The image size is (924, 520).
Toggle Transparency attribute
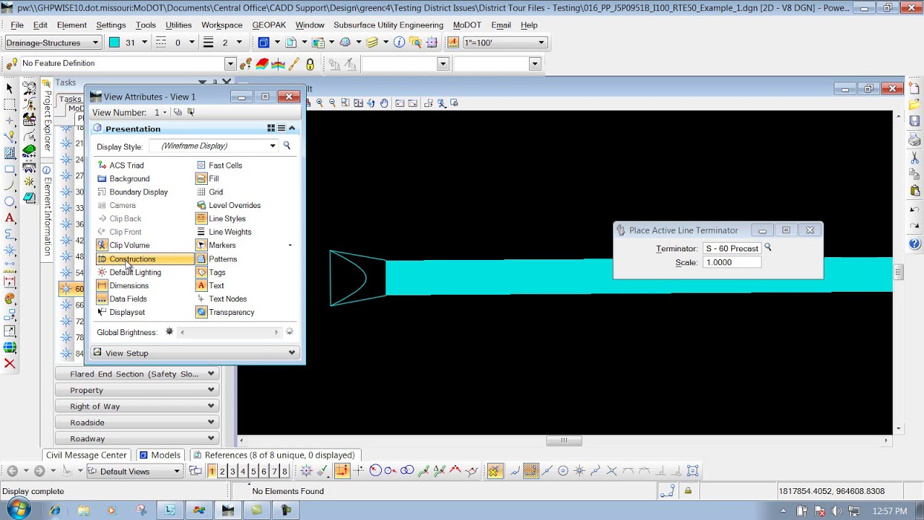pos(225,312)
